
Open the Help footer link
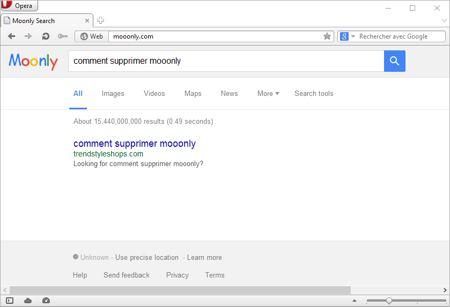[80, 275]
